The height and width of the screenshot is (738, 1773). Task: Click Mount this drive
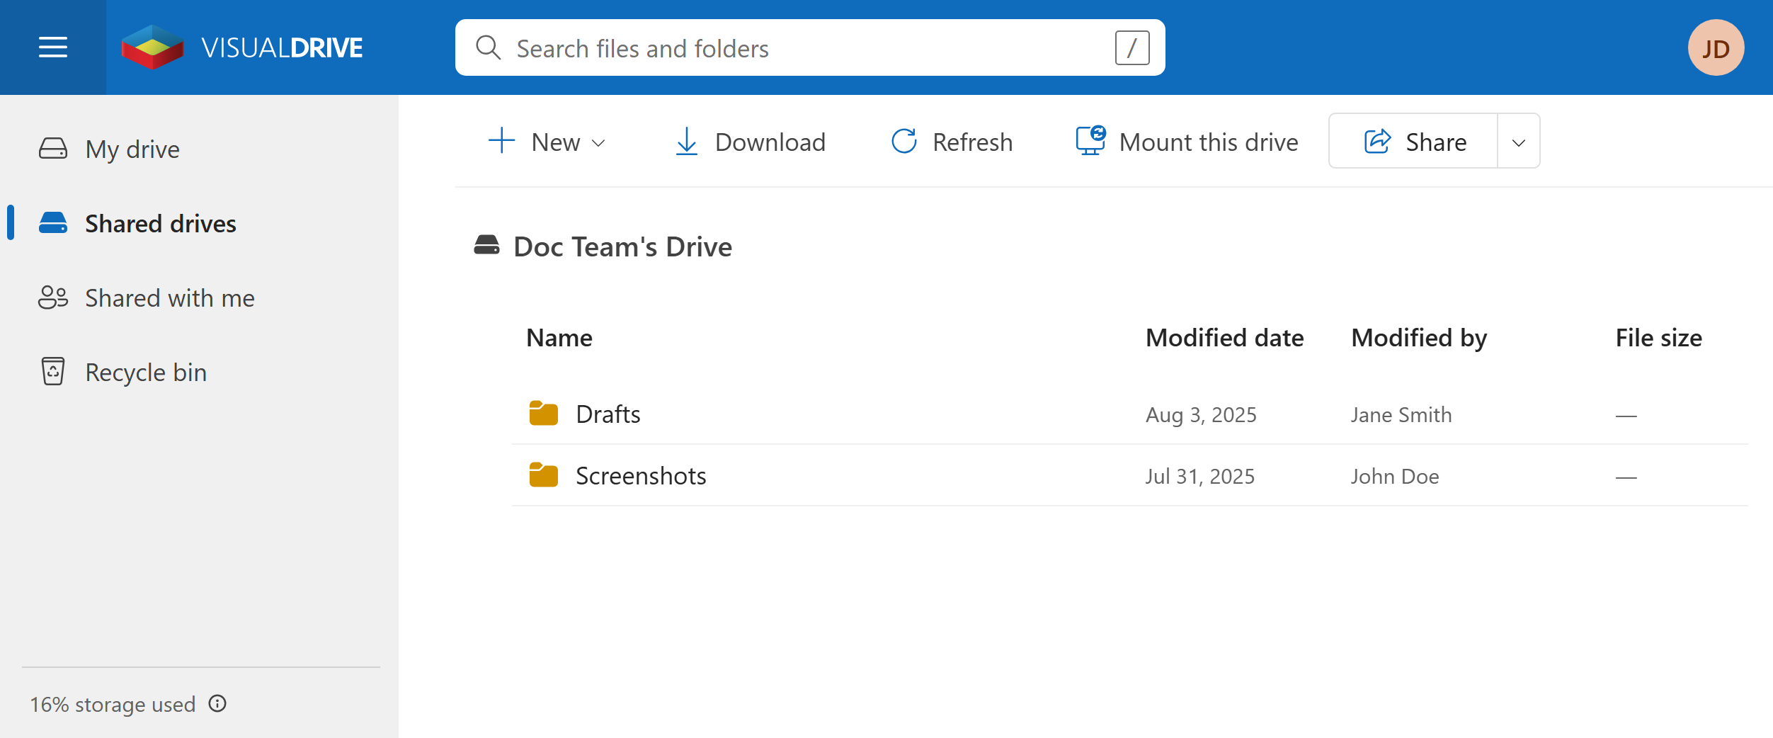tap(1187, 142)
